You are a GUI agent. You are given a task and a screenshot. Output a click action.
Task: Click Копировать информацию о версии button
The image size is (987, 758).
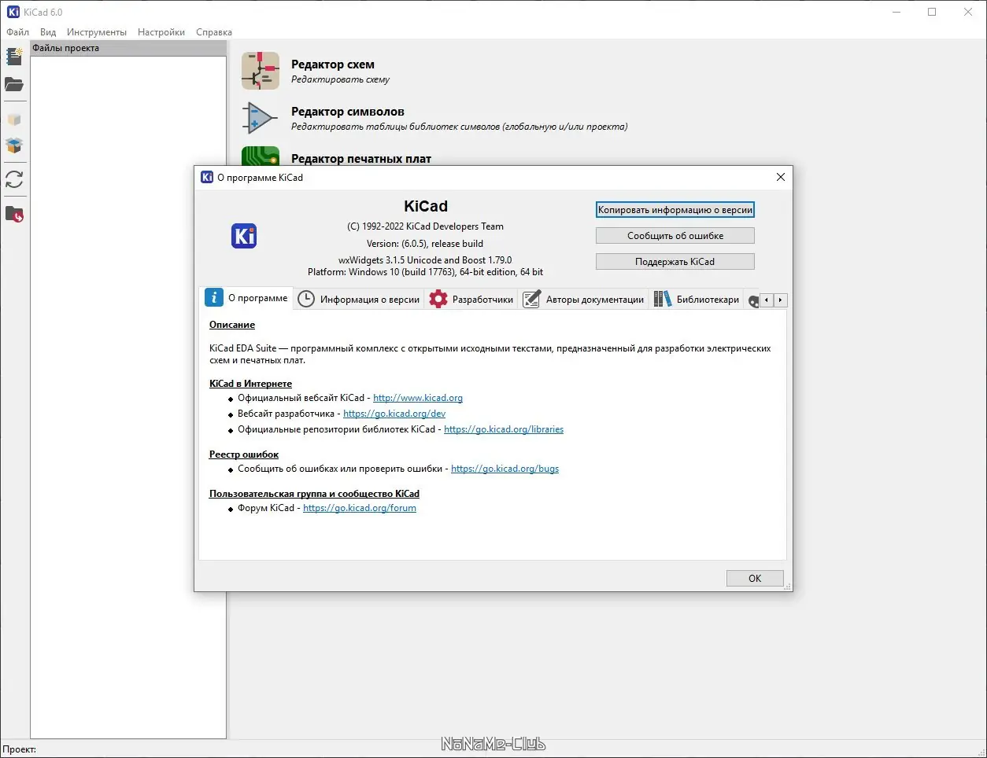(675, 210)
